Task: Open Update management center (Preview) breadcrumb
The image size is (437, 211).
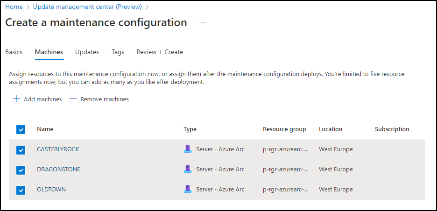Action: [87, 7]
